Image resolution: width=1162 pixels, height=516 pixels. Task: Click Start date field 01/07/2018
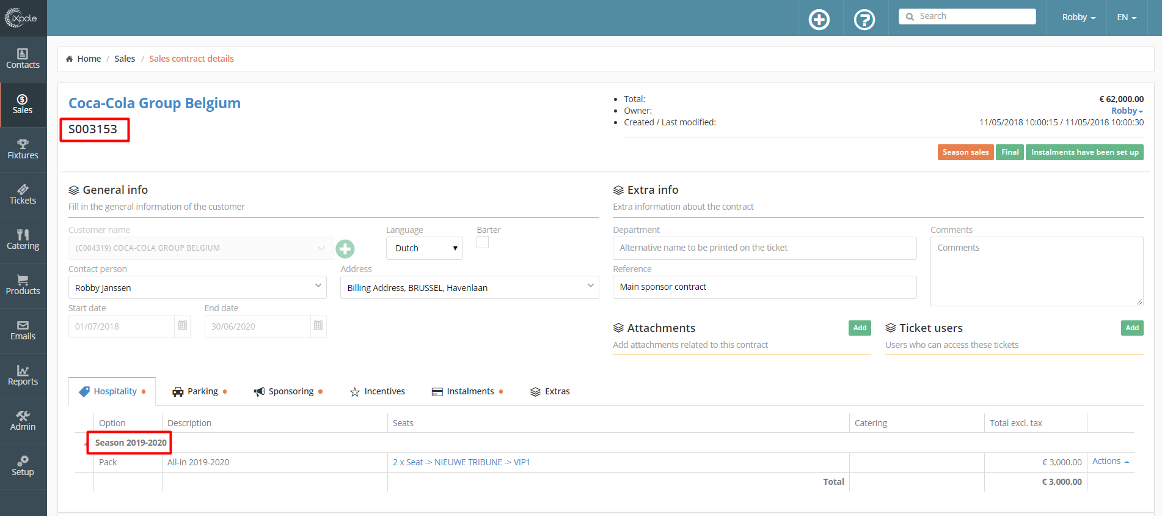122,326
